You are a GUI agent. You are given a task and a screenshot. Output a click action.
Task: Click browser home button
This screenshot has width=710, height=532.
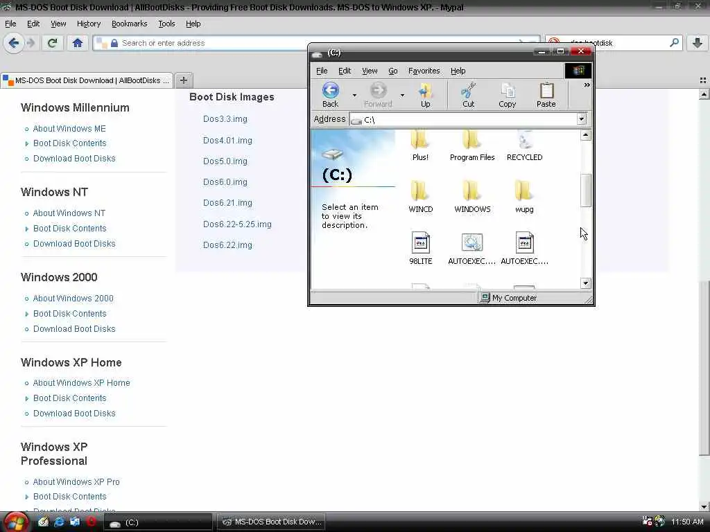[78, 44]
